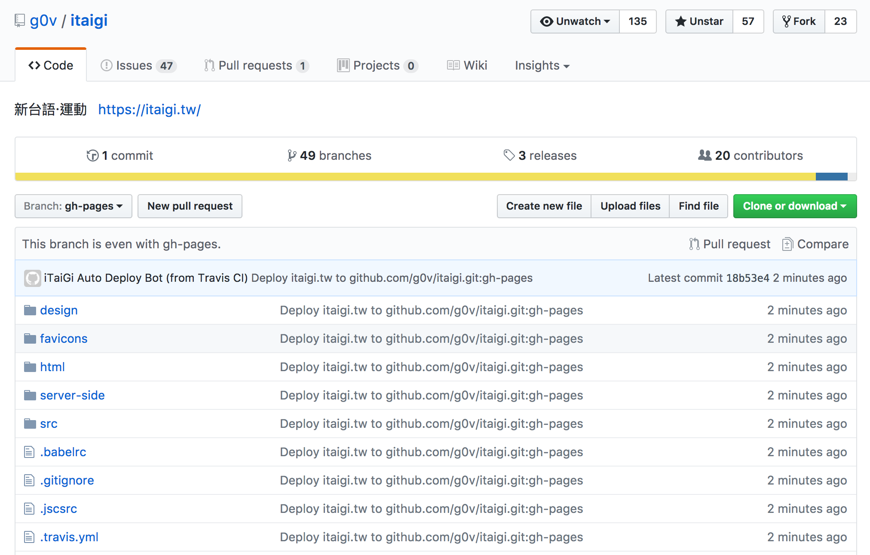Image resolution: width=870 pixels, height=555 pixels.
Task: Open the https://itaigi.tw/ link
Action: click(150, 110)
